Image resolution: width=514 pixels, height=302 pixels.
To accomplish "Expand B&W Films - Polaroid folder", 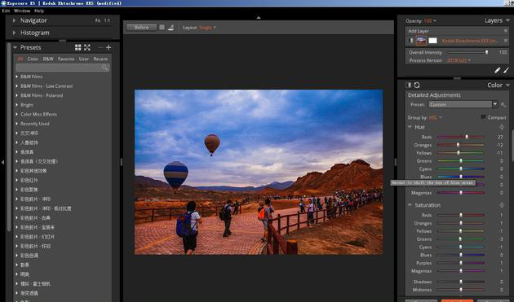I will coord(16,95).
